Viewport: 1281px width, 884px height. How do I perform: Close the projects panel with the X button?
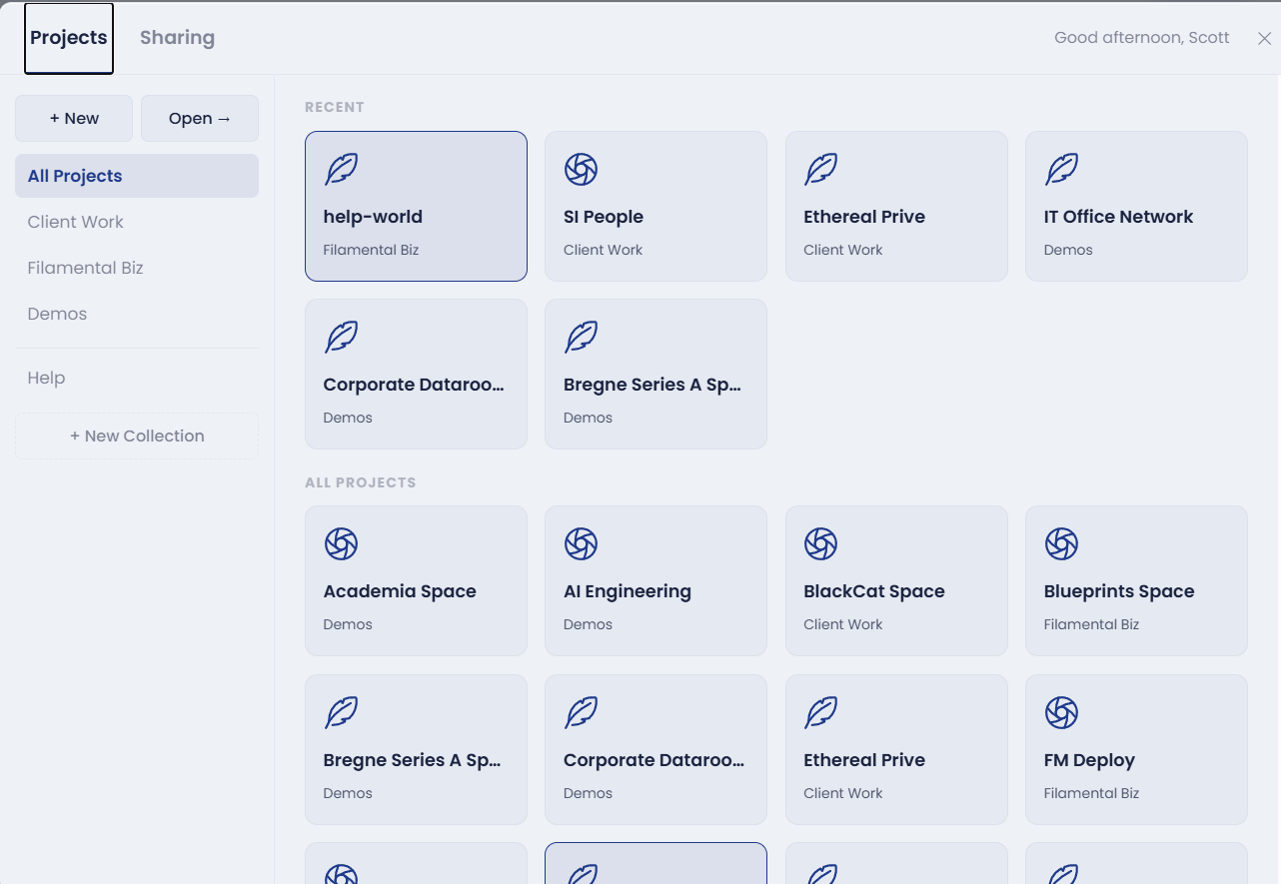(1264, 38)
